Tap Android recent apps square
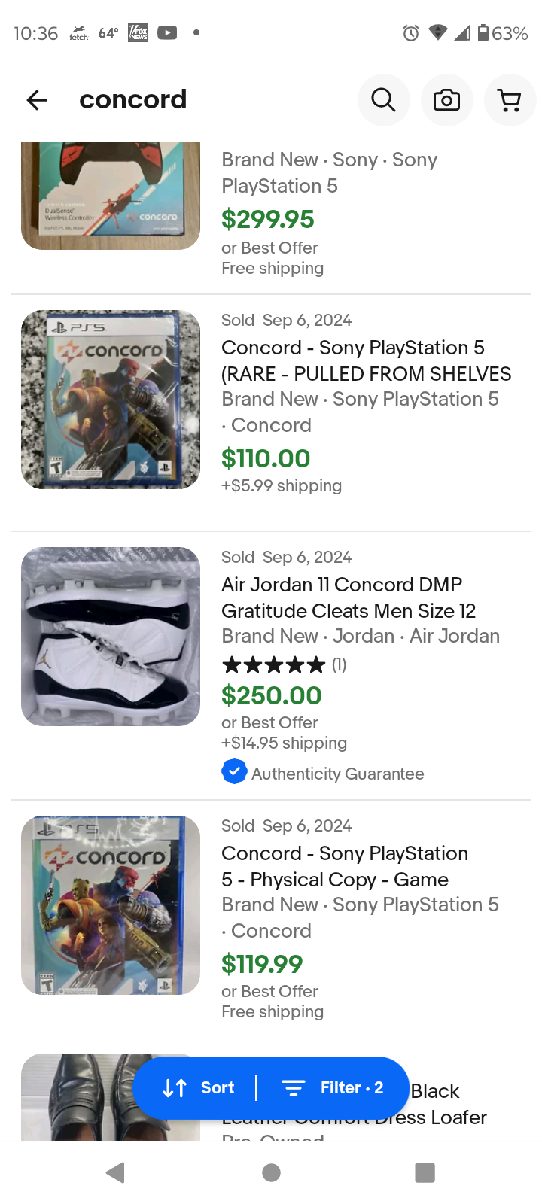Viewport: 542px width, 1204px height. tap(425, 1172)
